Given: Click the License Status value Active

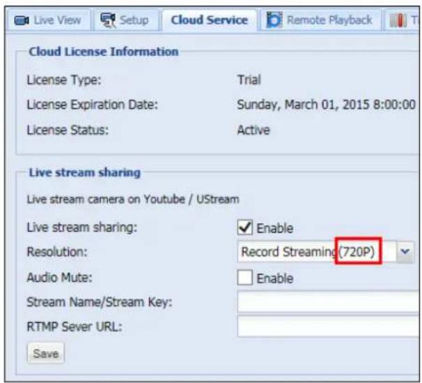Looking at the screenshot, I should tap(253, 130).
